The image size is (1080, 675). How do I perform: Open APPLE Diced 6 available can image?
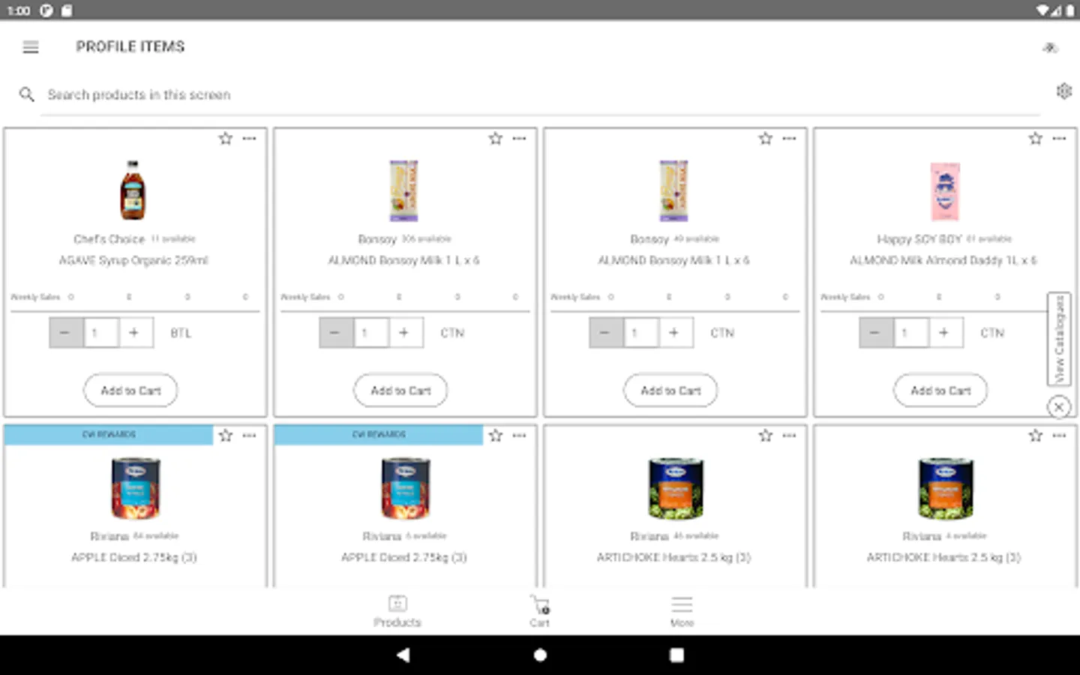pos(406,488)
